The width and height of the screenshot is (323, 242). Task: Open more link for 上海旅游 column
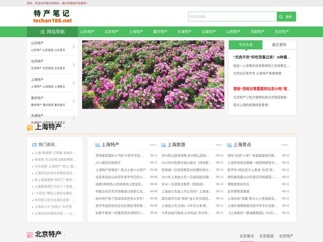[219, 145]
